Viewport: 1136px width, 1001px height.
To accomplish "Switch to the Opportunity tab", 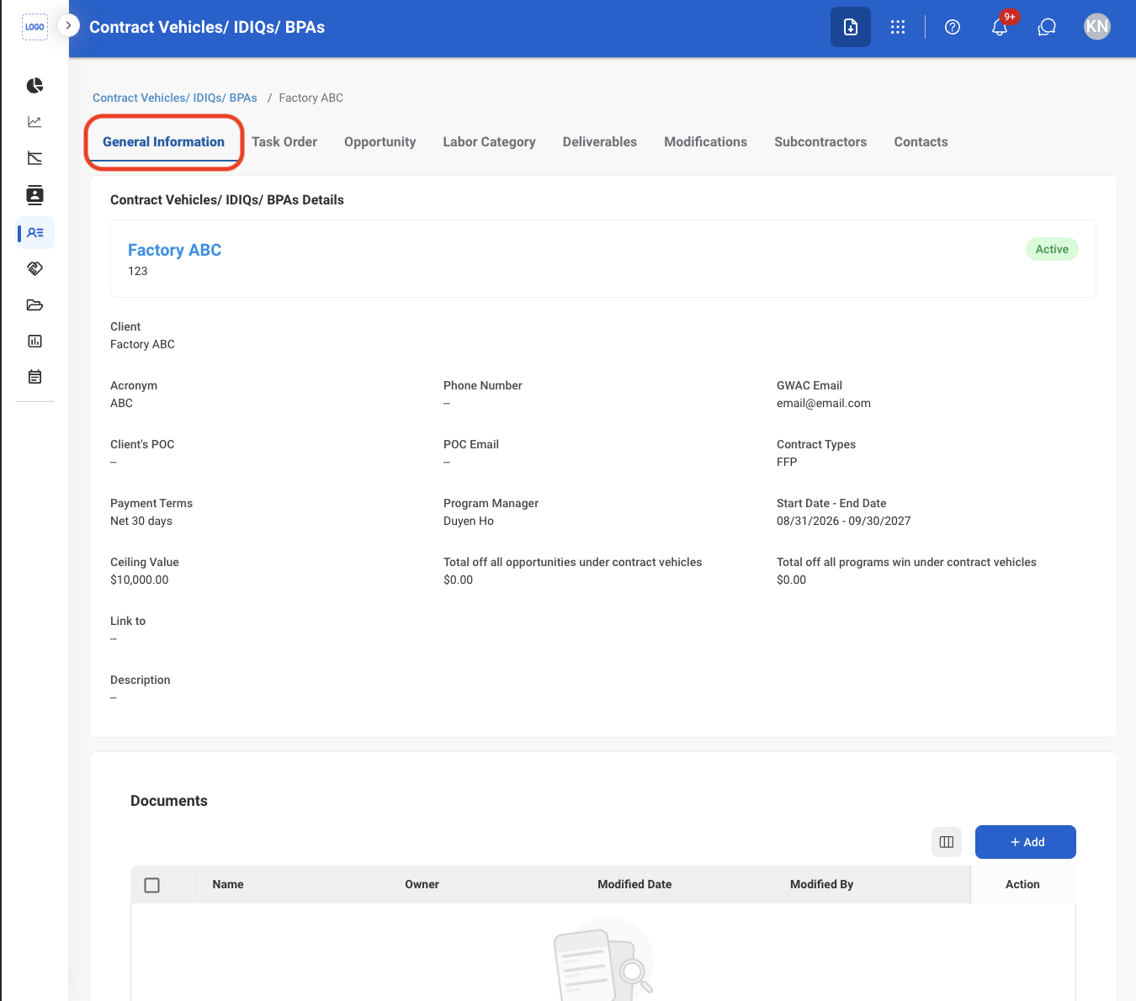I will (x=380, y=142).
